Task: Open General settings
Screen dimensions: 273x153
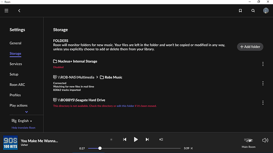Action: click(15, 43)
